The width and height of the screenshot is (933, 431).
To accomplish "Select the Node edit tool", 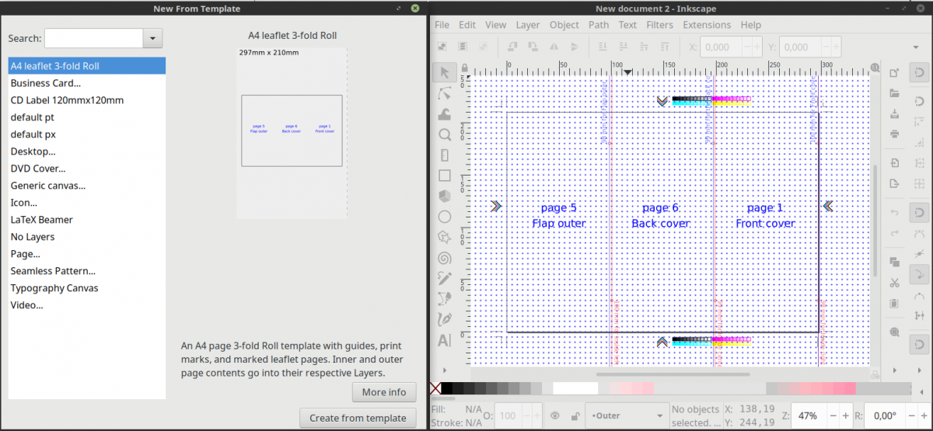I will pyautogui.click(x=445, y=93).
